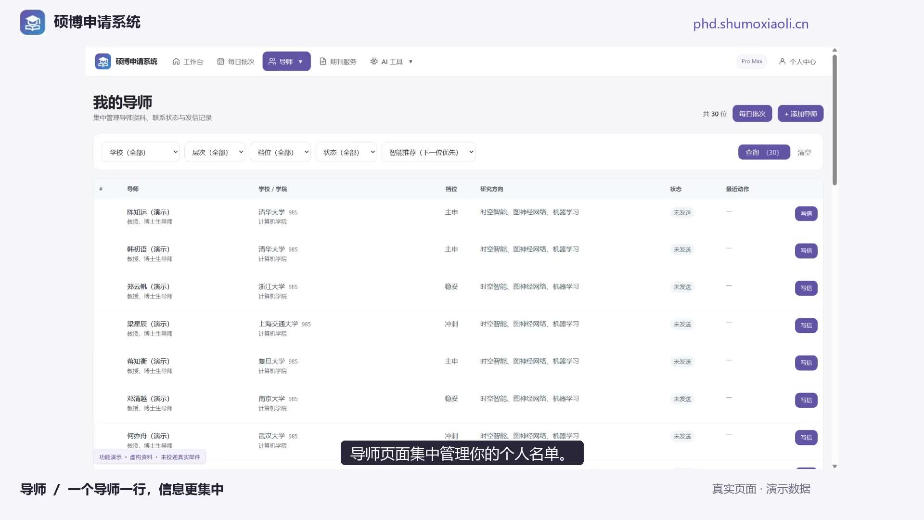The image size is (924, 520).
Task: Click the 每日批次 purple button
Action: pos(752,114)
